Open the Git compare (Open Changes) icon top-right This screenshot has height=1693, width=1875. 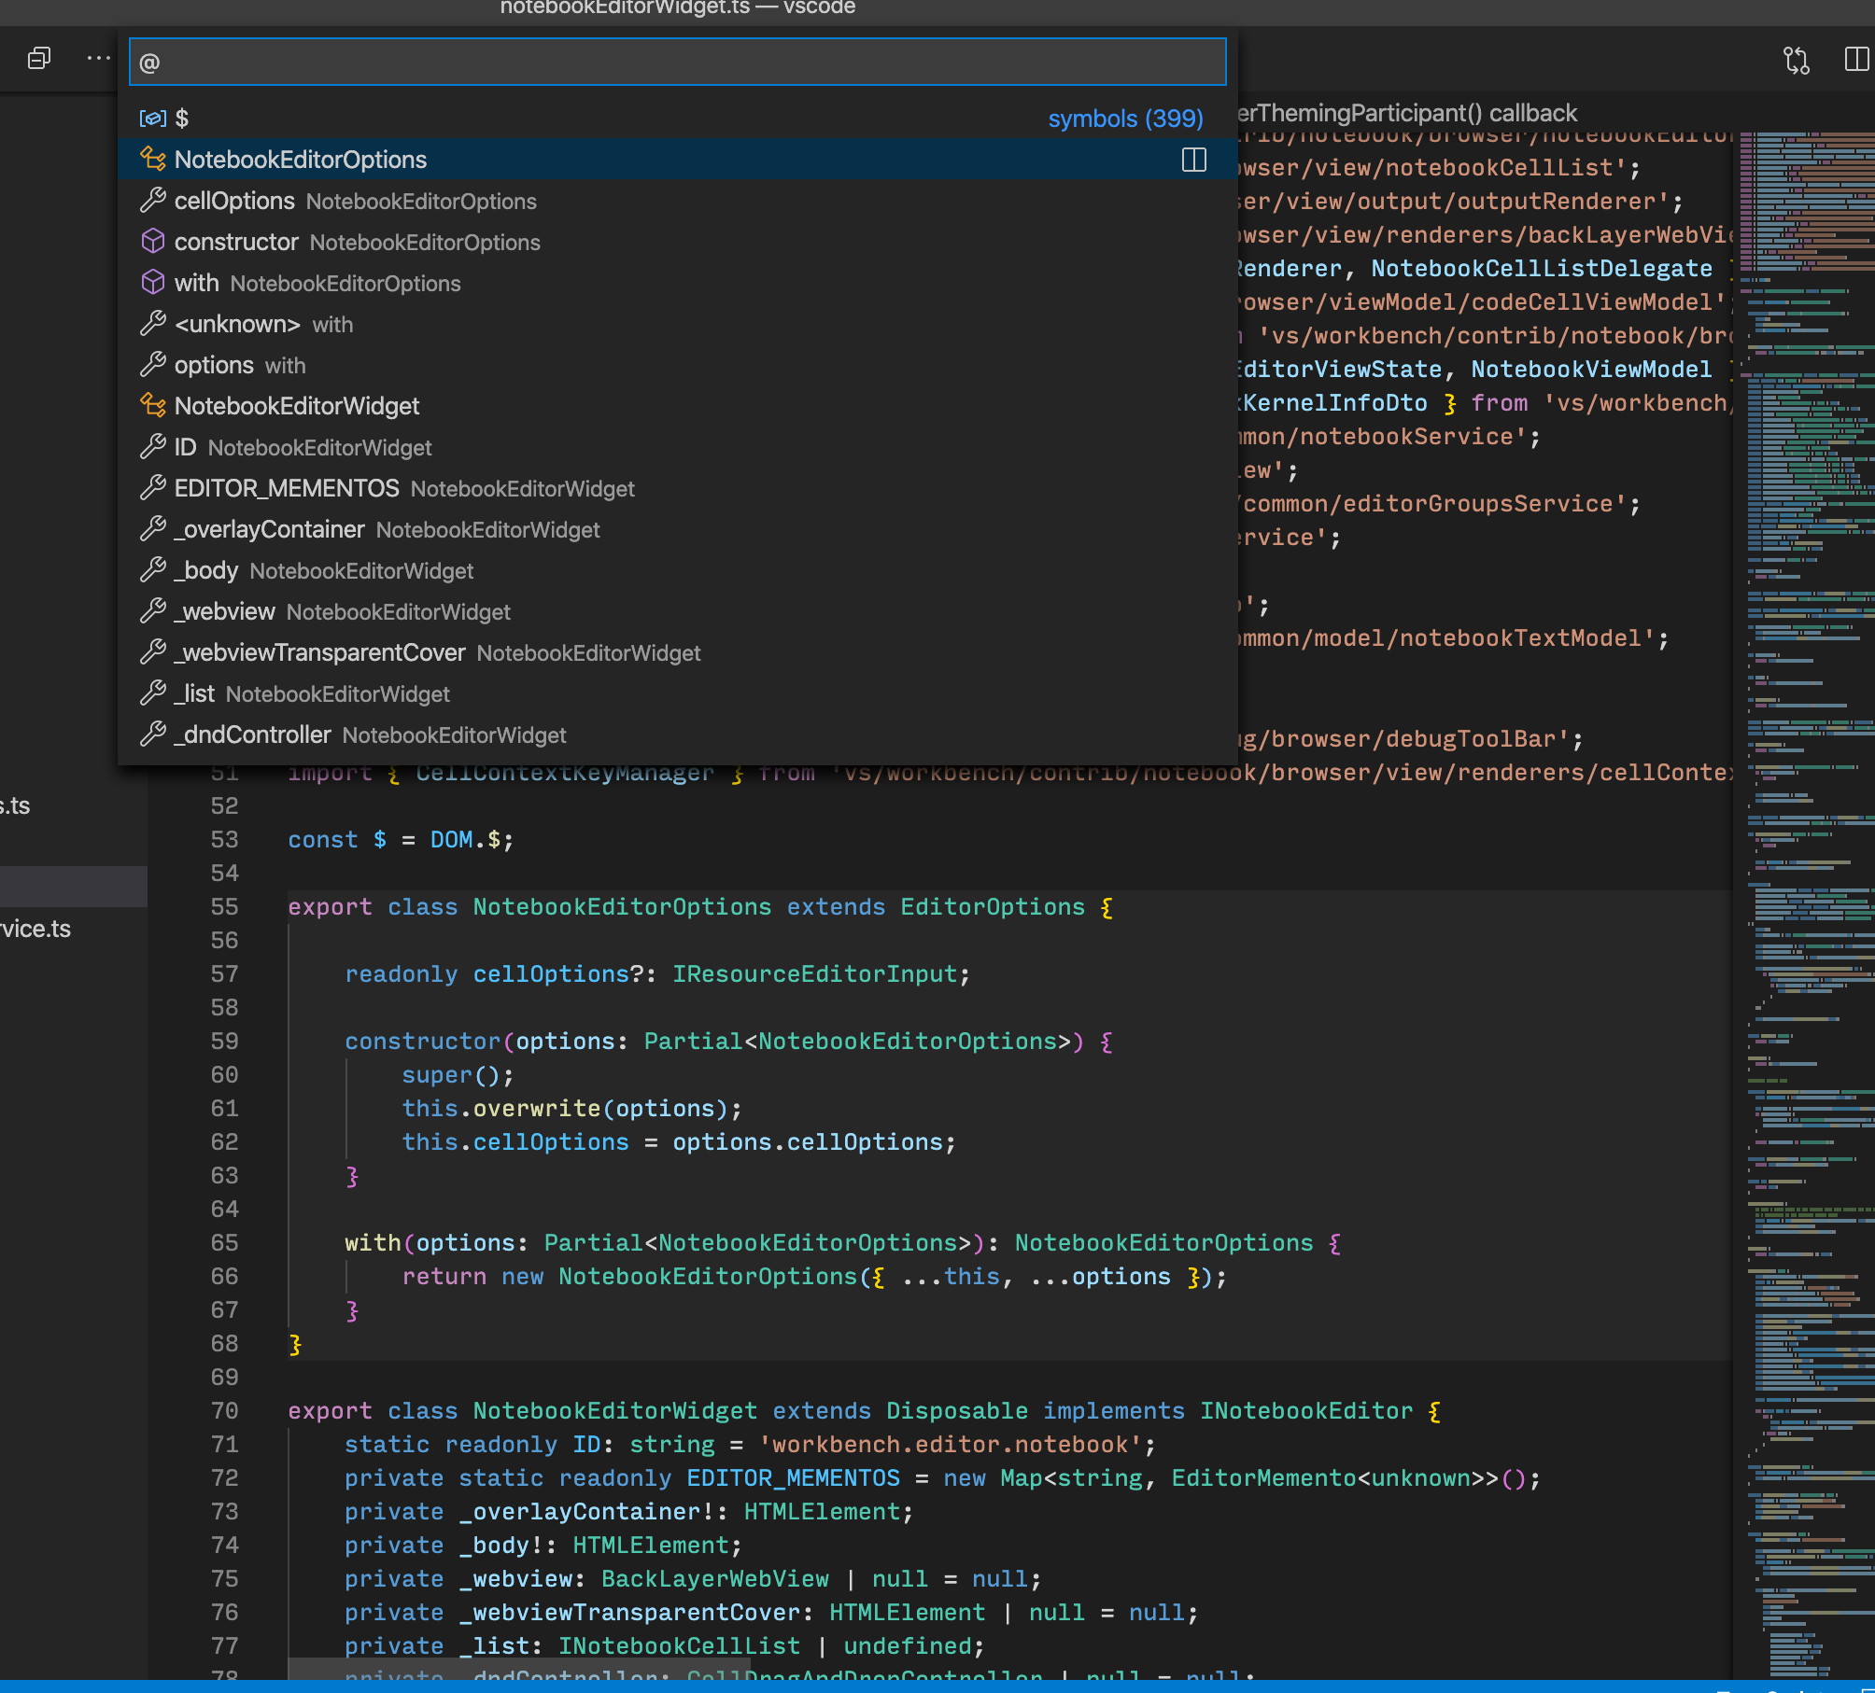pyautogui.click(x=1795, y=60)
